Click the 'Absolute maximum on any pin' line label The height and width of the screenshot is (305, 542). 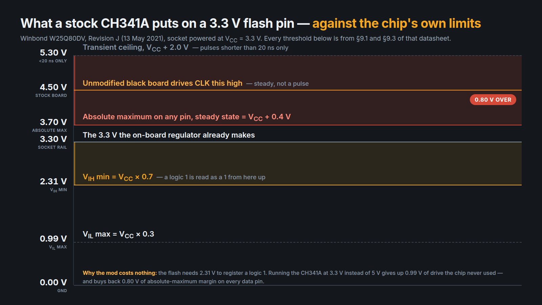coord(187,117)
